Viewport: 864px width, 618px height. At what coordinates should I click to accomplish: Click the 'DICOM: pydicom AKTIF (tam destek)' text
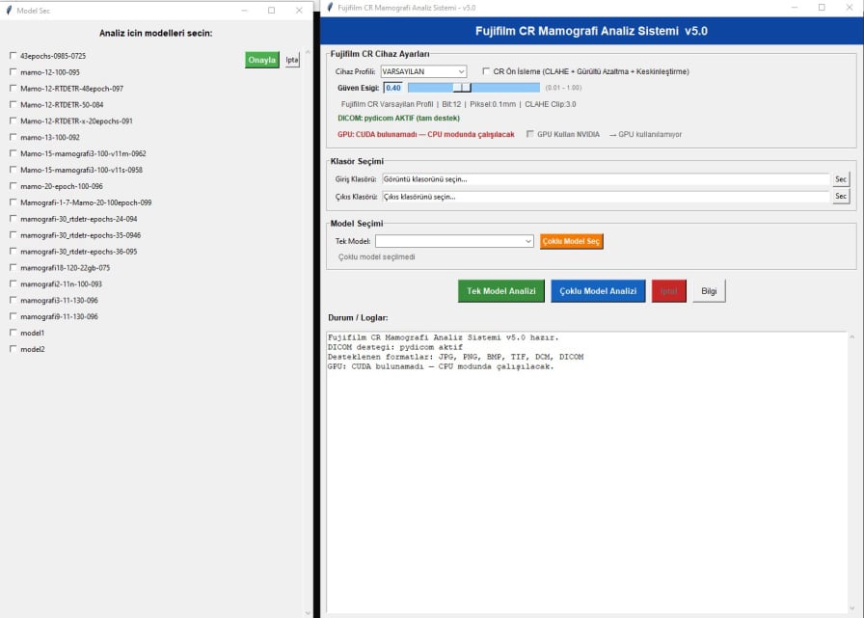coord(398,118)
